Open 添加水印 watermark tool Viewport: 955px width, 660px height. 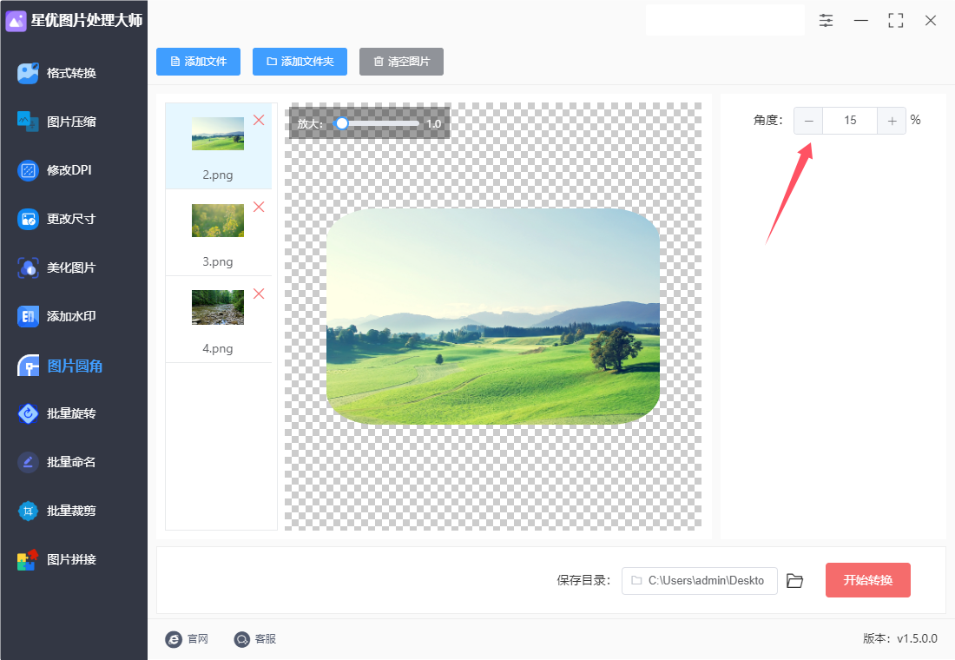click(71, 316)
